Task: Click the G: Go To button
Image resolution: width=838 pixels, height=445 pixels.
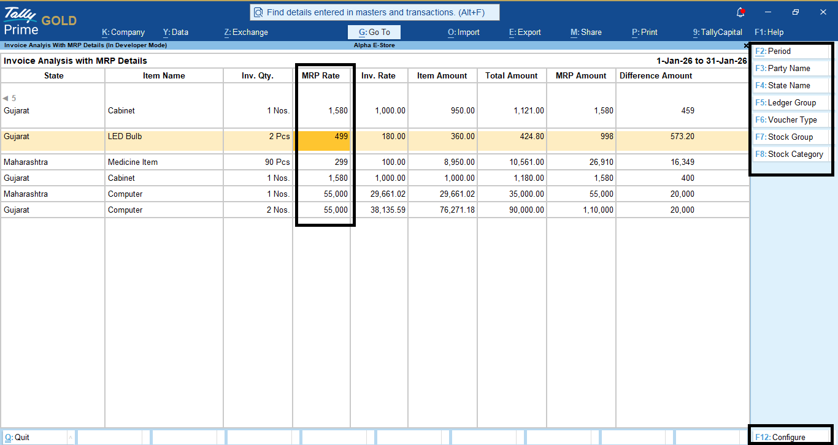Action: point(374,32)
